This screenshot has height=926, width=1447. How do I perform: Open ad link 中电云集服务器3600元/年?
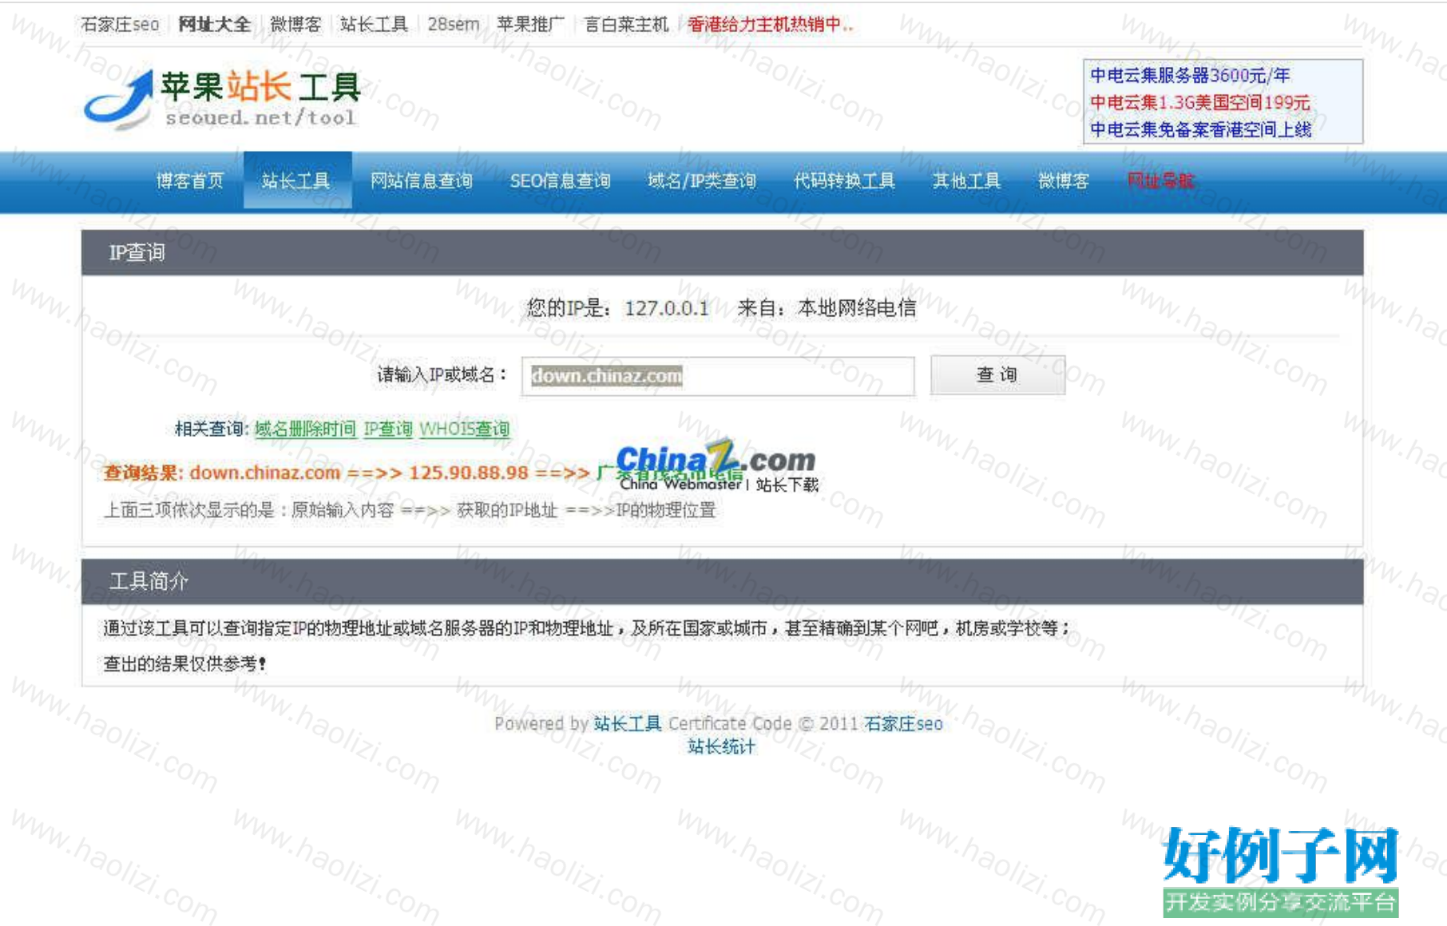[1190, 76]
